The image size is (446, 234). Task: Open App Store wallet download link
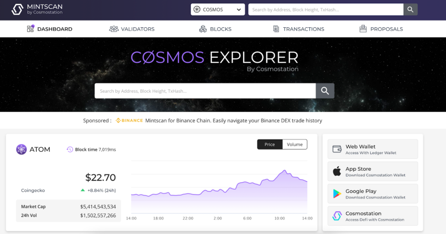tap(372, 171)
